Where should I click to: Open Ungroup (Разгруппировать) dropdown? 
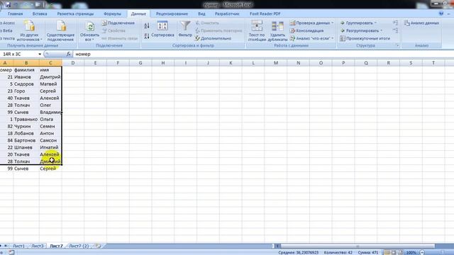point(361,30)
